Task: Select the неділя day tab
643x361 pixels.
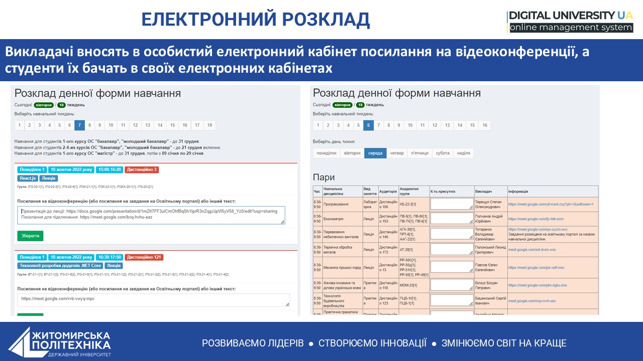Action: (x=463, y=153)
